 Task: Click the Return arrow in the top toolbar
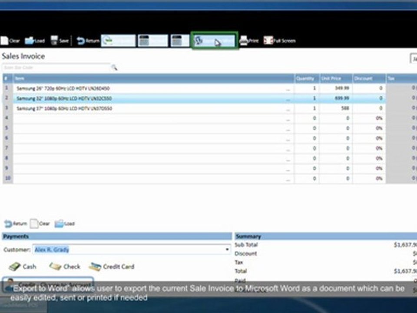(88, 41)
